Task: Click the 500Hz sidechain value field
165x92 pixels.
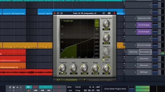Action: 106,29
